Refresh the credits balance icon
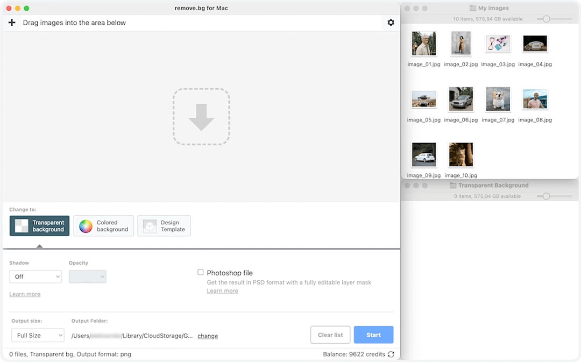This screenshot has height=362, width=581. (391, 354)
